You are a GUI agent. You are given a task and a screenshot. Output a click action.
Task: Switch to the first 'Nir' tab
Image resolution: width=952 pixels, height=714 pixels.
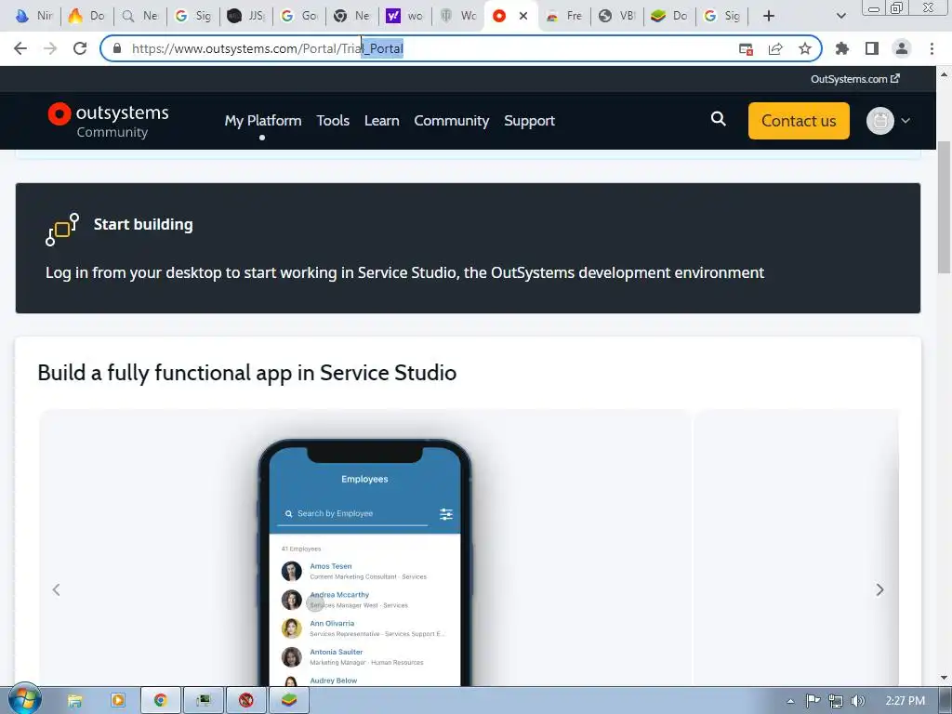[34, 16]
